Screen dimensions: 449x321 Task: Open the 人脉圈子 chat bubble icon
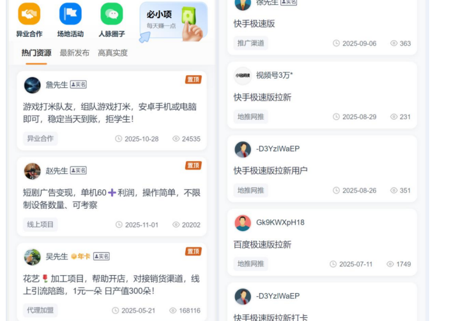[112, 14]
